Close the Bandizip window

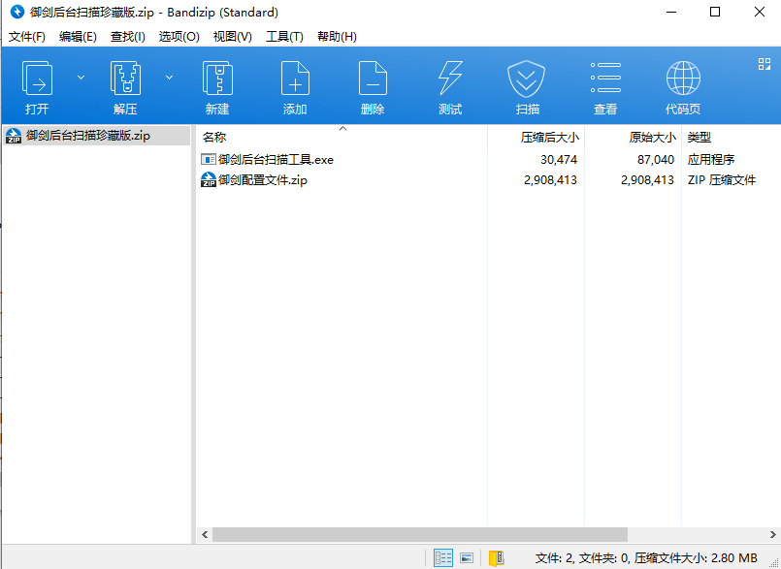click(759, 12)
